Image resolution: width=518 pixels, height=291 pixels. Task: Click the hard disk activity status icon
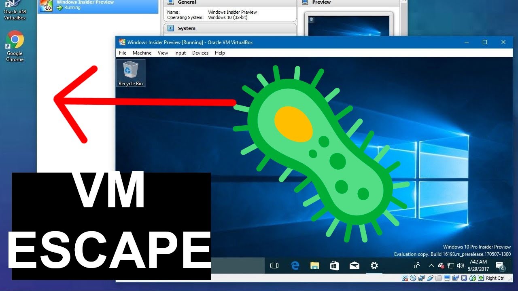click(x=404, y=278)
